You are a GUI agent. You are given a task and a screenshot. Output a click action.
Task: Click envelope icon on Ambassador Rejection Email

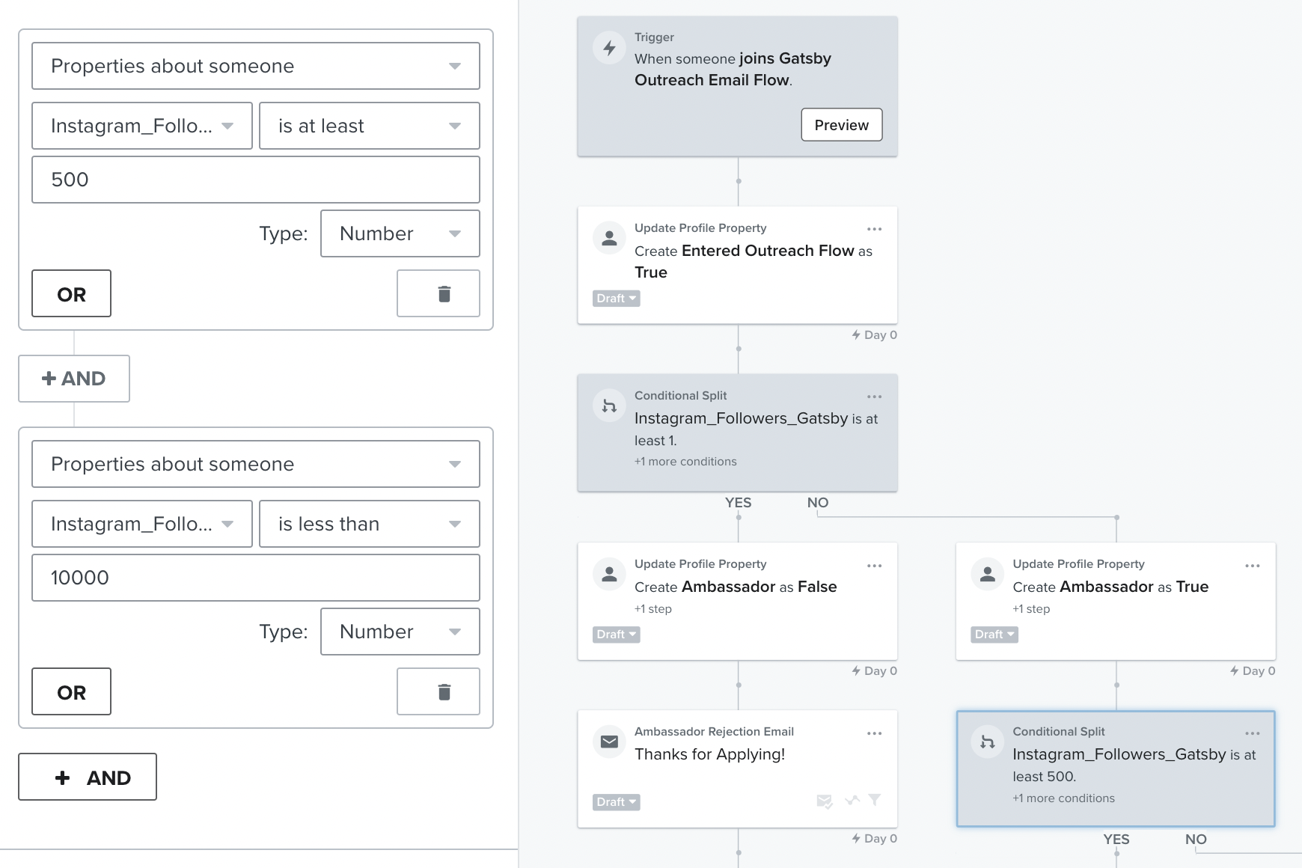coord(609,742)
